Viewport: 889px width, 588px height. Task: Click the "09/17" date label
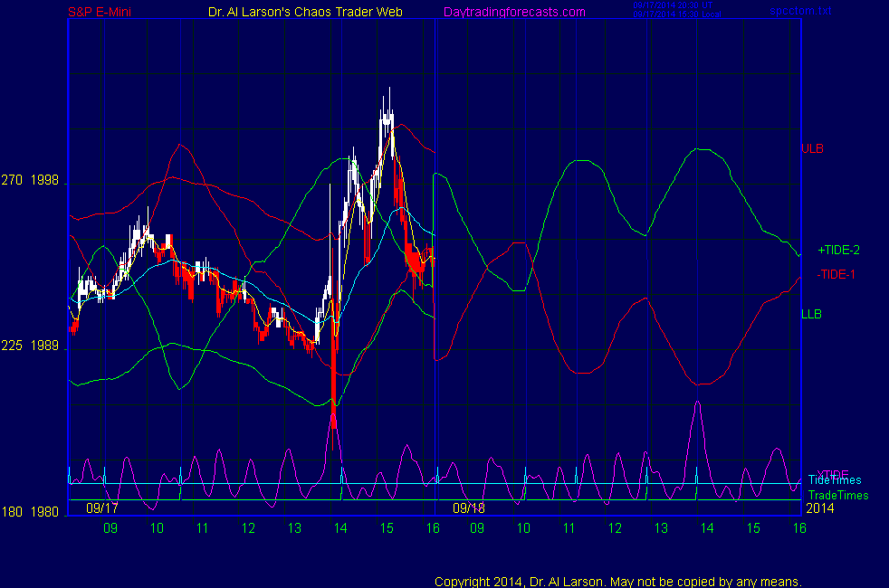click(102, 508)
